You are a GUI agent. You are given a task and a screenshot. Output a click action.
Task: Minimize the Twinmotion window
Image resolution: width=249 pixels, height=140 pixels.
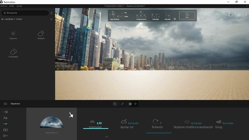click(228, 2)
